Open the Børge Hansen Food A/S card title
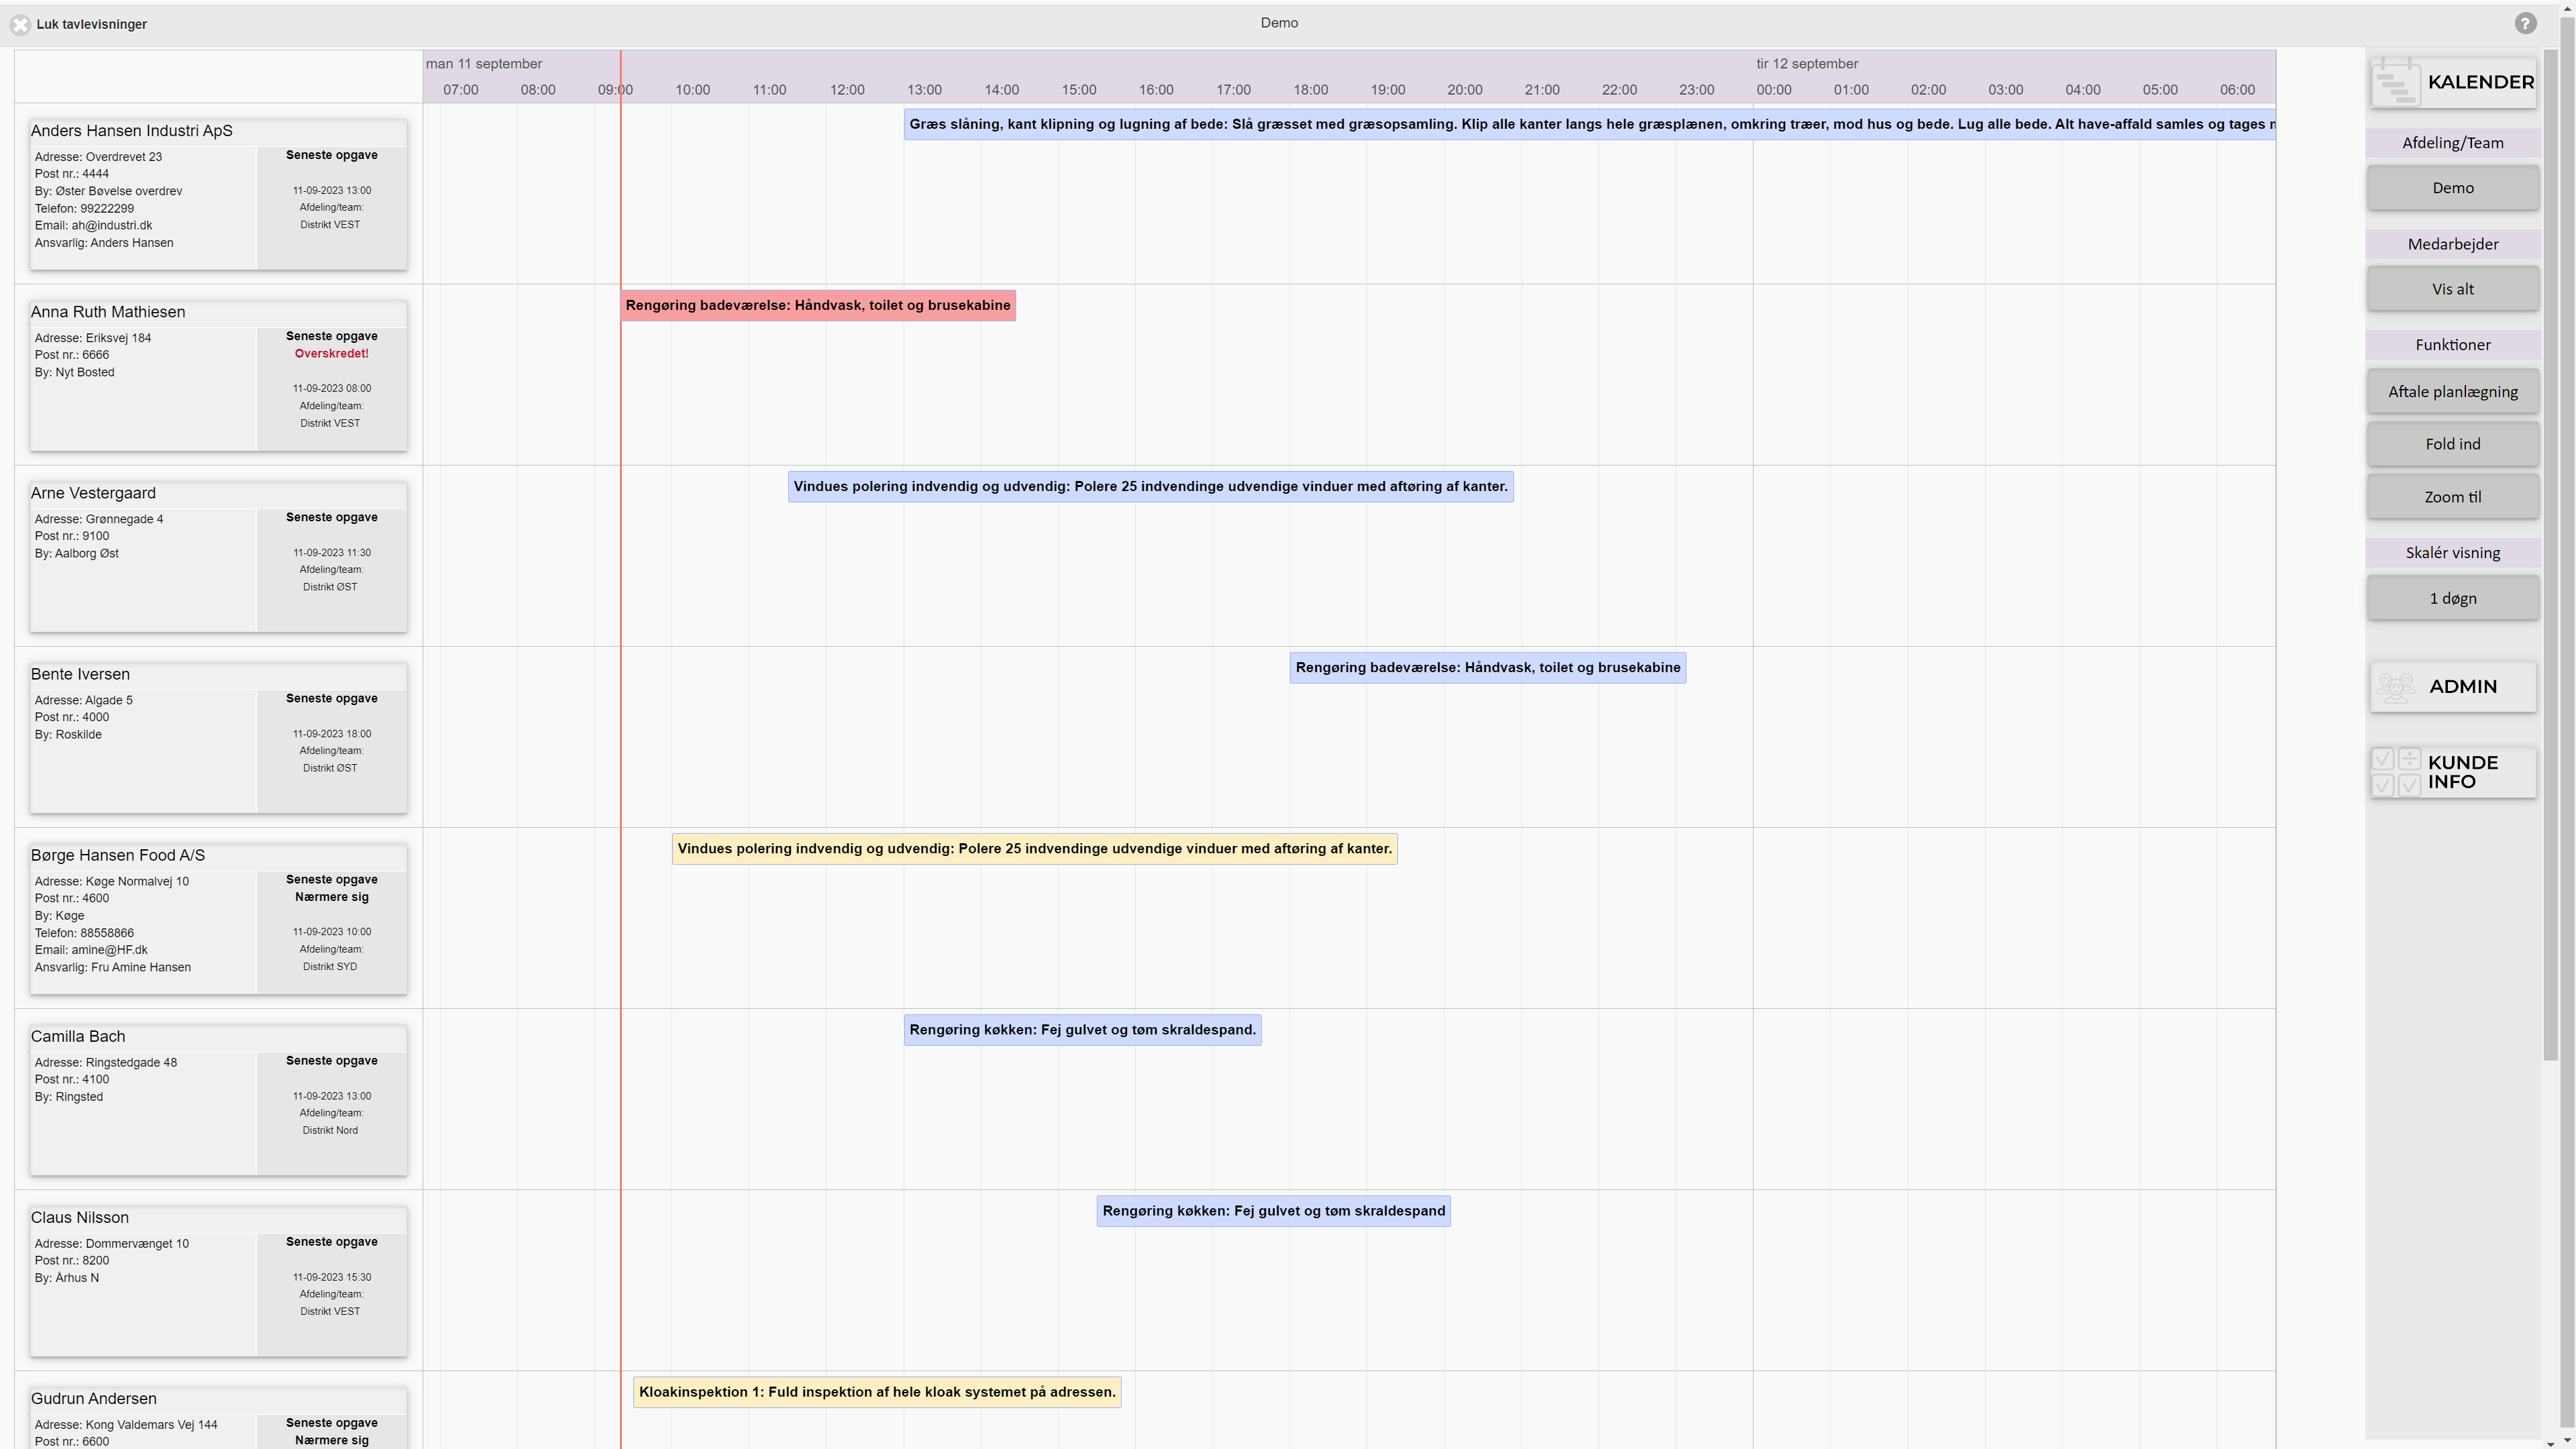The width and height of the screenshot is (2576, 1449). click(x=118, y=855)
